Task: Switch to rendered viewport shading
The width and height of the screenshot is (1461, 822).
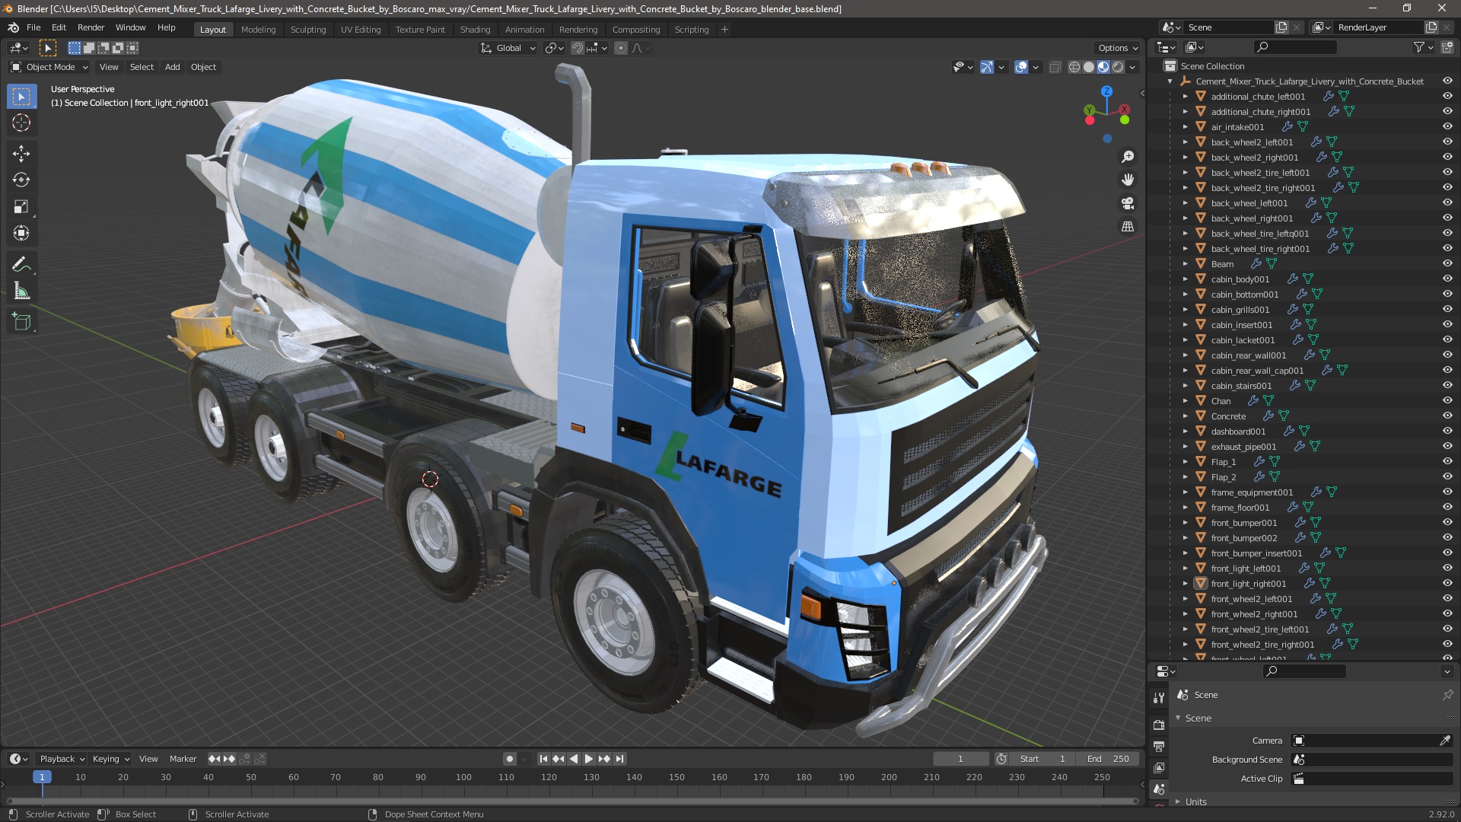Action: (x=1118, y=67)
